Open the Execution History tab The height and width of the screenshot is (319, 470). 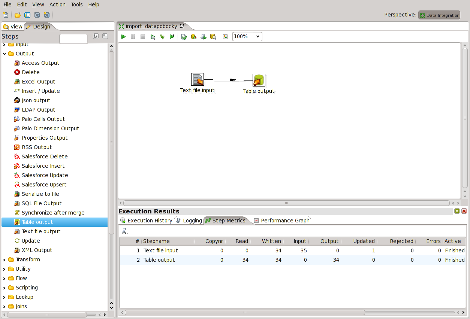146,221
